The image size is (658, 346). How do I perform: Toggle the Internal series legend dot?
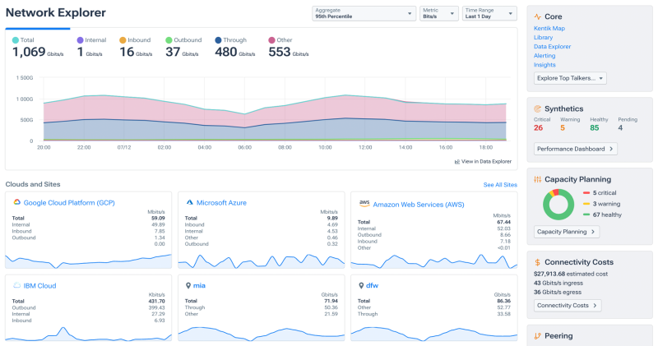[x=80, y=40]
